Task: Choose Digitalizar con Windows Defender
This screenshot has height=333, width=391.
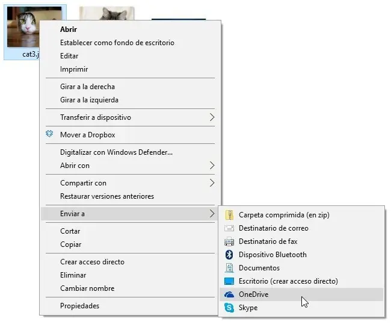Action: [130, 152]
